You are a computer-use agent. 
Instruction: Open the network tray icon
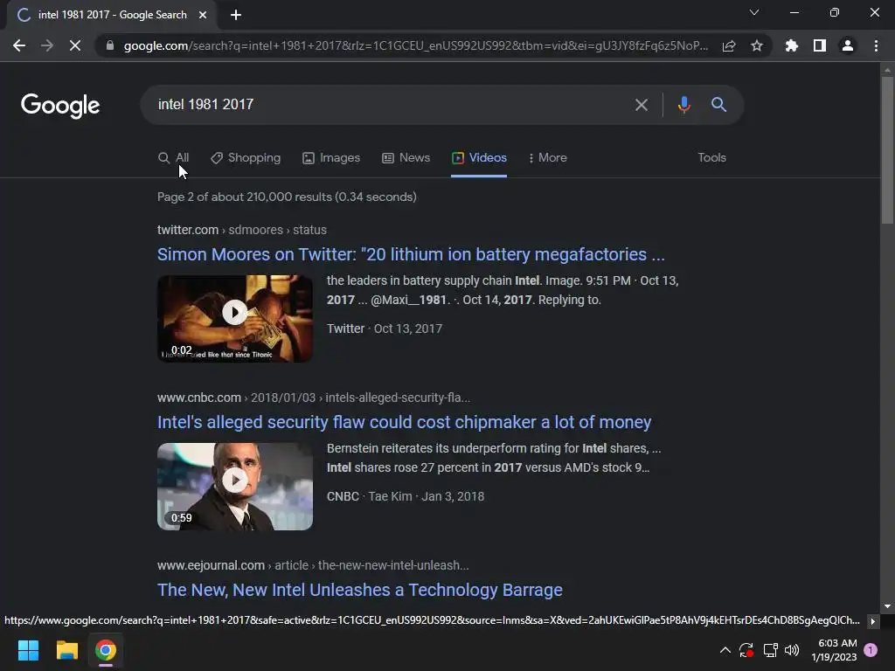pos(771,650)
